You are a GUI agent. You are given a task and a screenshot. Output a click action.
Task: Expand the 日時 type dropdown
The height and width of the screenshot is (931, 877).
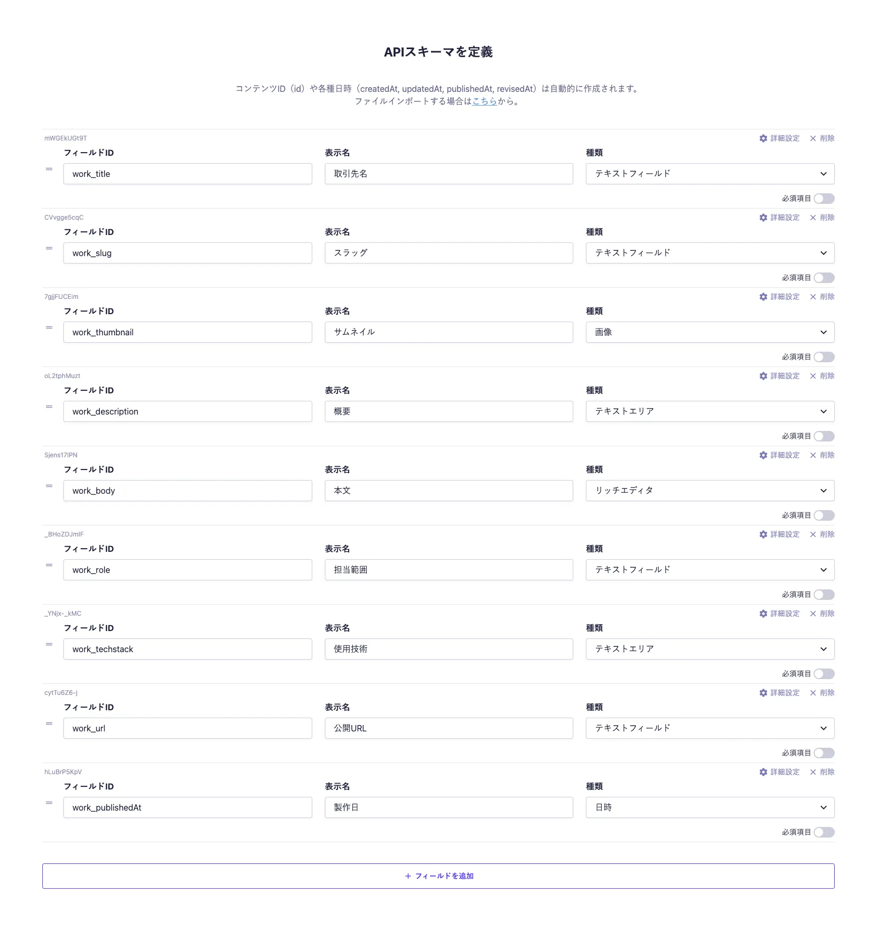click(710, 807)
